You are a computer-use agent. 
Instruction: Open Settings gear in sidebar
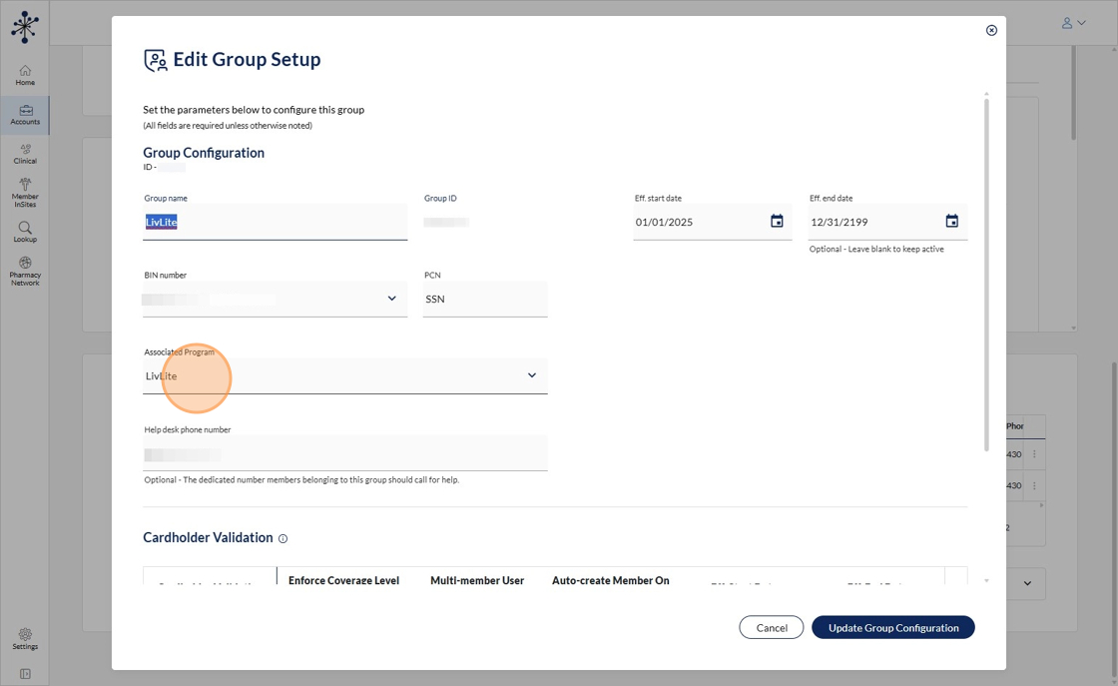(25, 638)
